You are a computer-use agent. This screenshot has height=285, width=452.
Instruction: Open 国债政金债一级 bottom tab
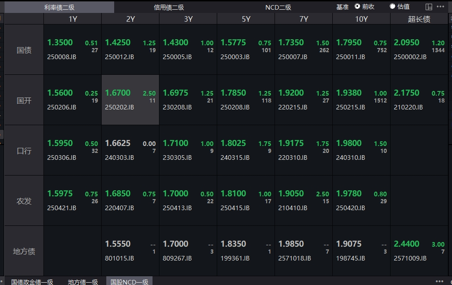coord(32,282)
